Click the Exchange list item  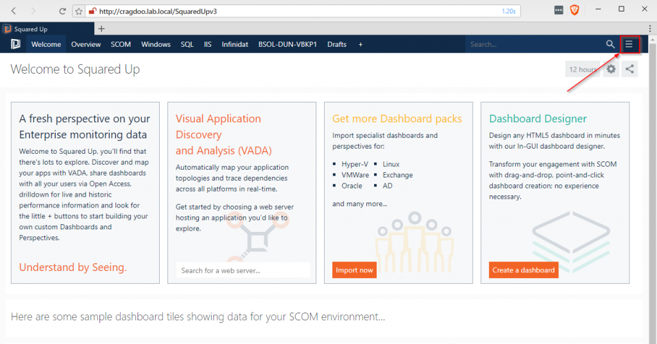click(x=398, y=175)
